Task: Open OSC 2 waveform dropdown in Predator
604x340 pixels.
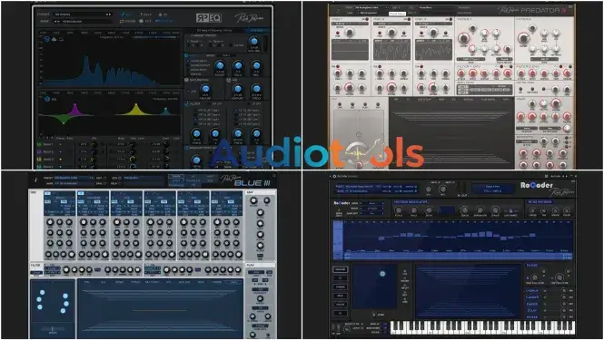Action: 391,24
